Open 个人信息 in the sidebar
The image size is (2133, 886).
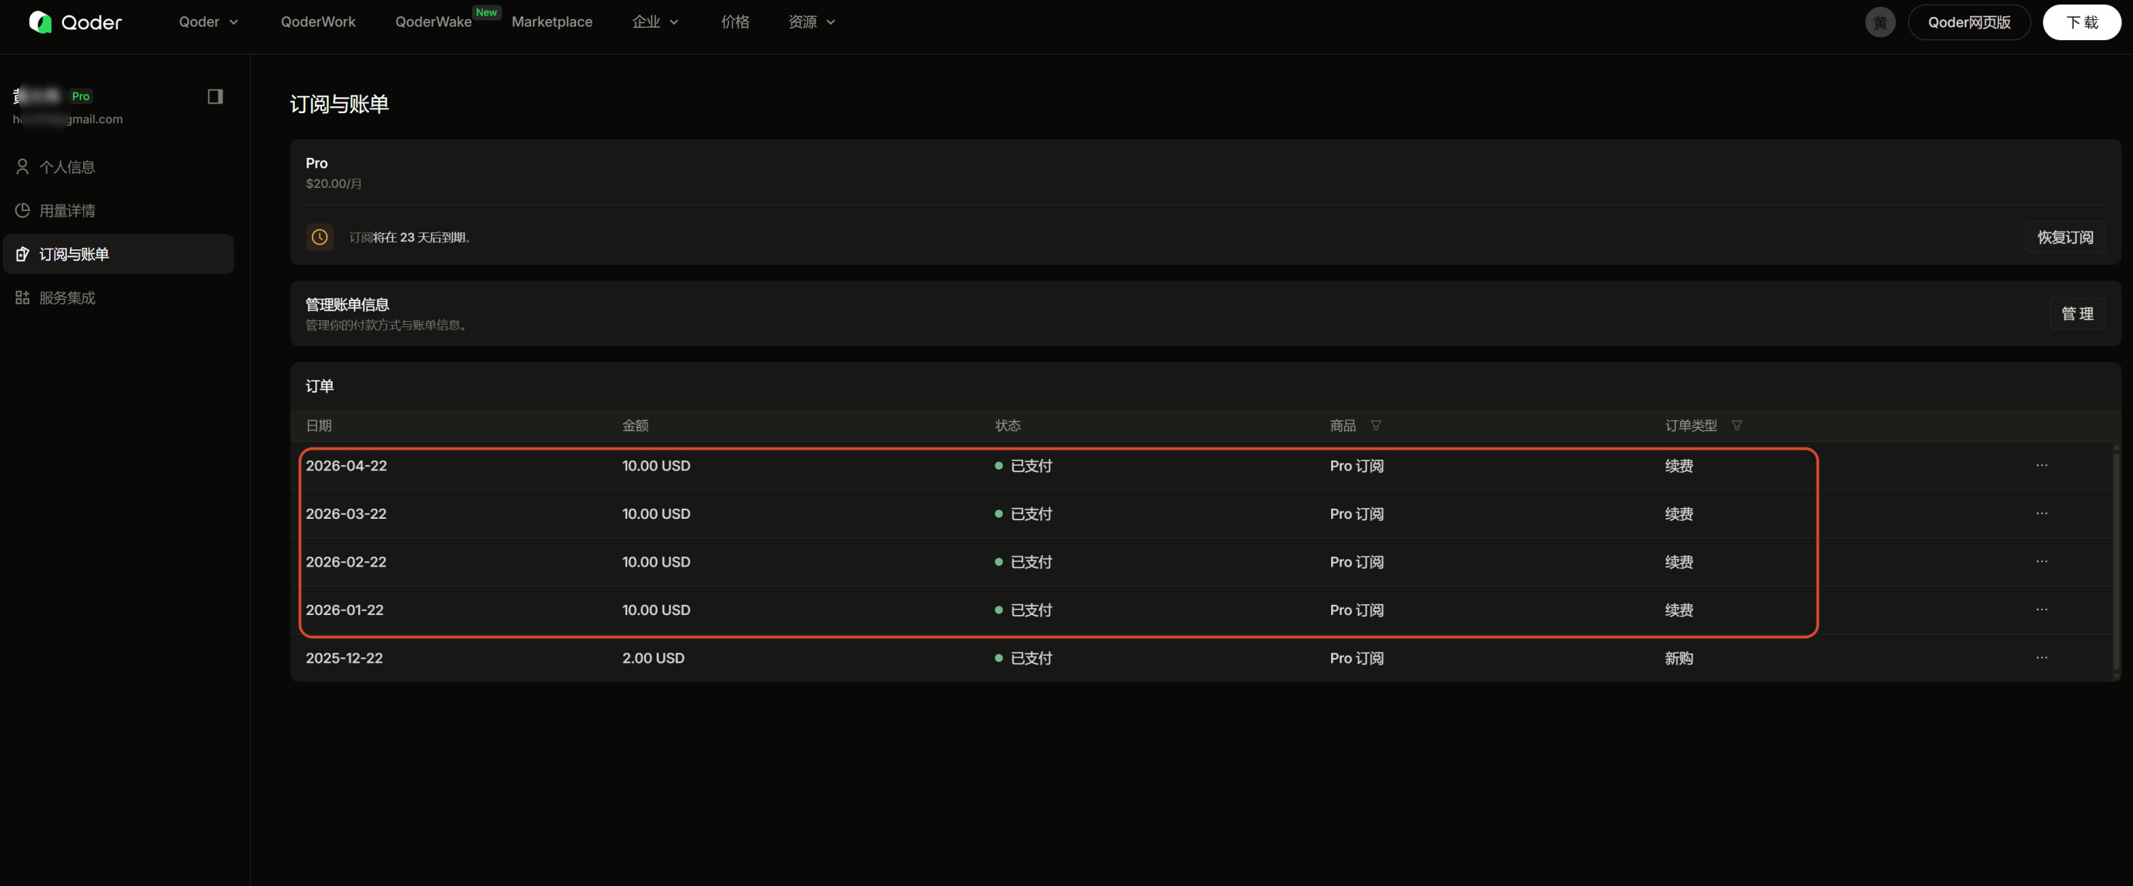coord(119,167)
